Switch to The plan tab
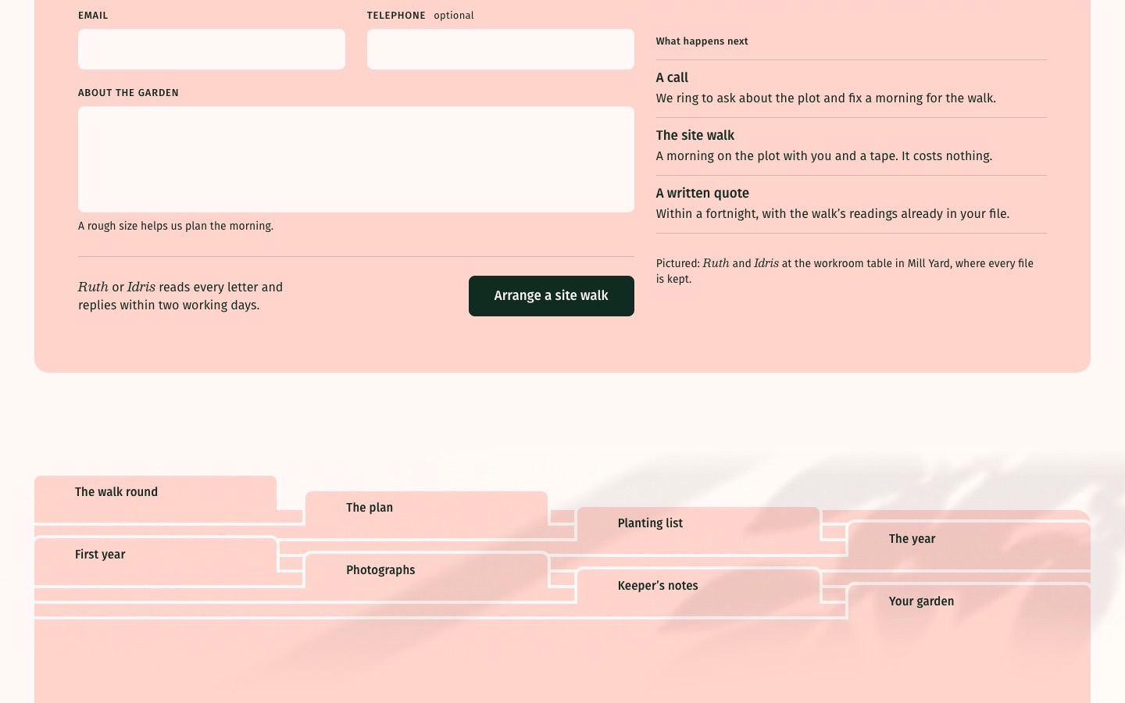Viewport: 1125px width, 703px height. 427,508
